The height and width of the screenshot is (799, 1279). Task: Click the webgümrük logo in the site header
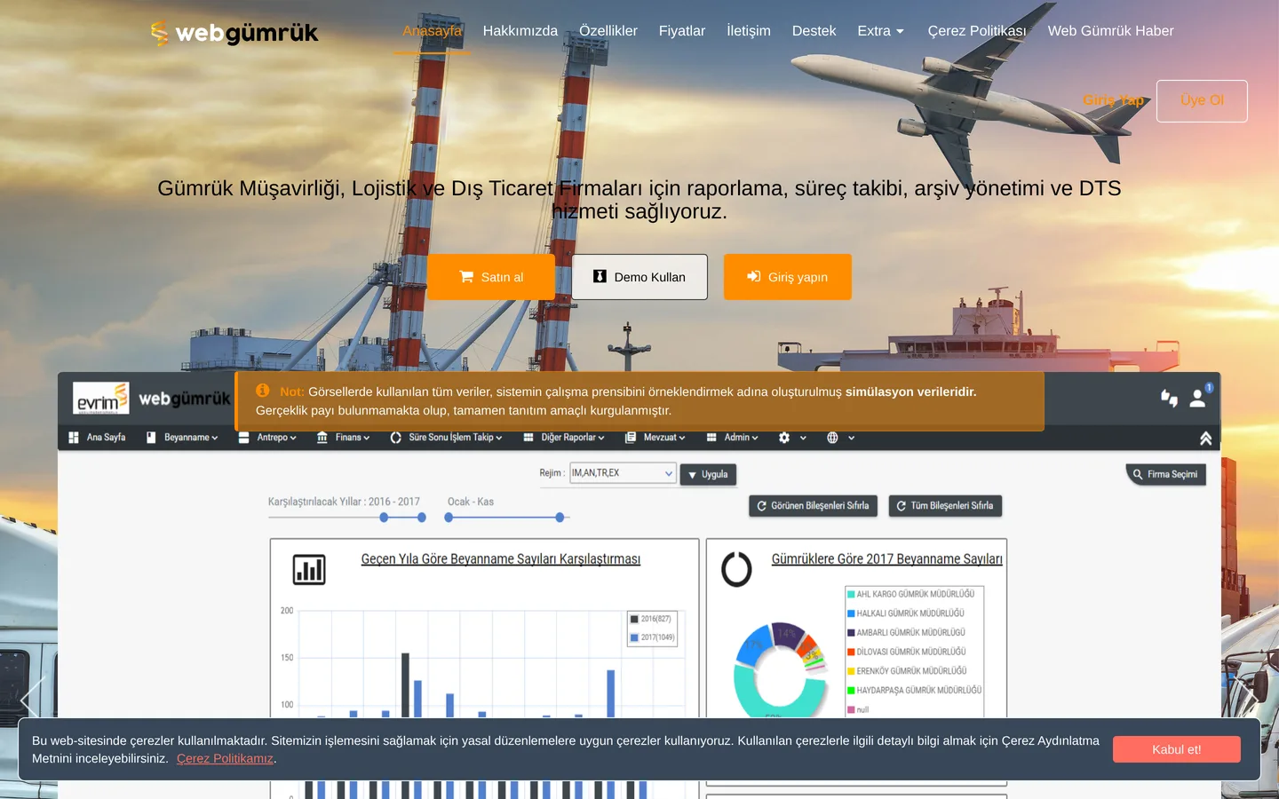coord(234,33)
